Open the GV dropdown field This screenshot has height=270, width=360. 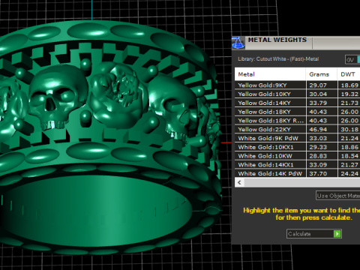(x=352, y=60)
